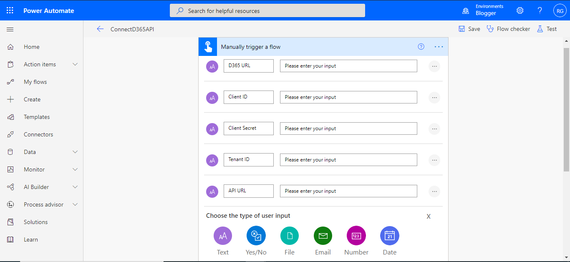Click the search for helpful resources box
The height and width of the screenshot is (262, 570).
(x=267, y=10)
